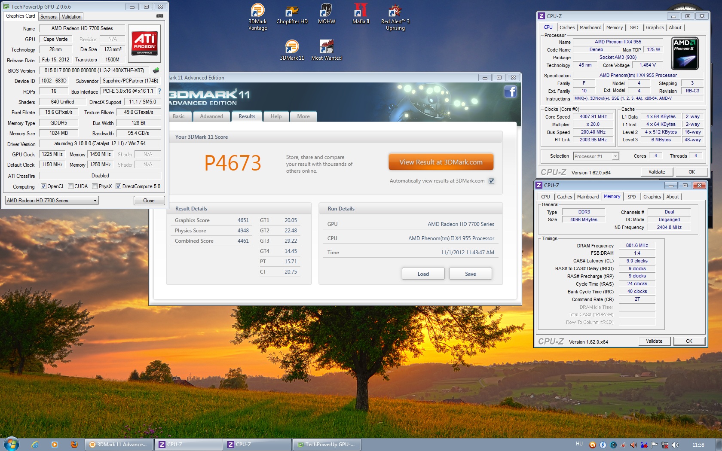
Task: Click the Bus Interface question mark icon
Action: pyautogui.click(x=159, y=91)
